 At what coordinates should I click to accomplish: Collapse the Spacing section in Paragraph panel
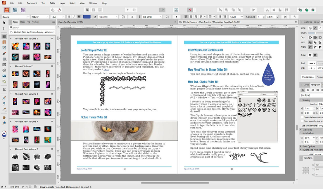point(301,100)
